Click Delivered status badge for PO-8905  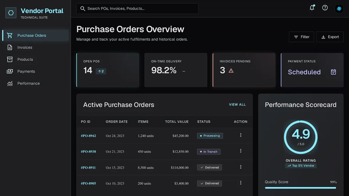pyautogui.click(x=209, y=184)
